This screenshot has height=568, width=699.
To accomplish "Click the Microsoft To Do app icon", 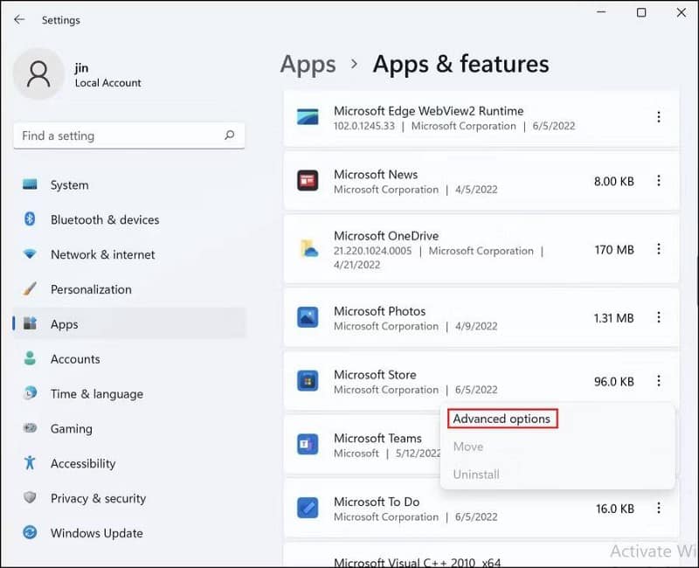I will coord(308,509).
